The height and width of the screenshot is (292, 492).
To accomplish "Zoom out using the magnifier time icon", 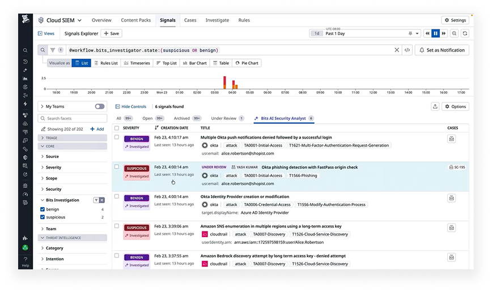I will pos(454,33).
